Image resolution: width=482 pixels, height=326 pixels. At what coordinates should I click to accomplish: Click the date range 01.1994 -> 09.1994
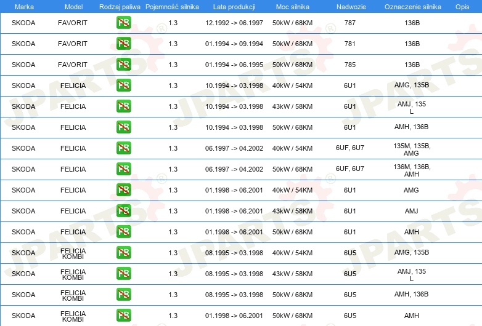[234, 44]
